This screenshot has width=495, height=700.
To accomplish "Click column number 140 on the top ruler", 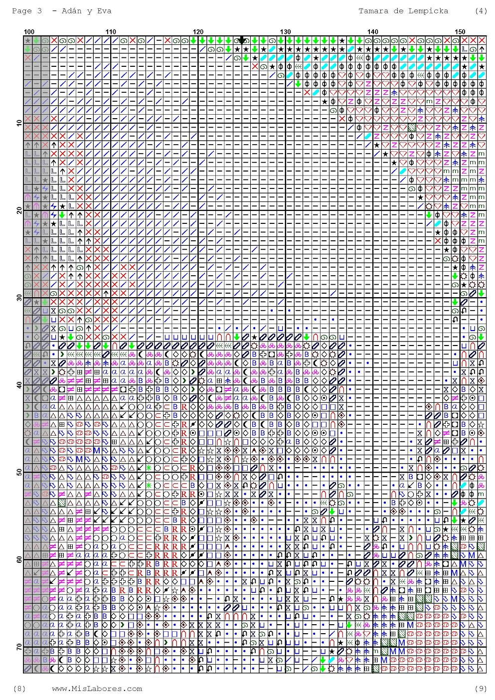I will coord(373,32).
